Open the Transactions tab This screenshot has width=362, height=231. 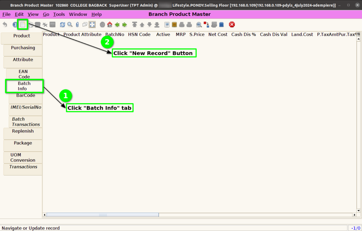23,170
